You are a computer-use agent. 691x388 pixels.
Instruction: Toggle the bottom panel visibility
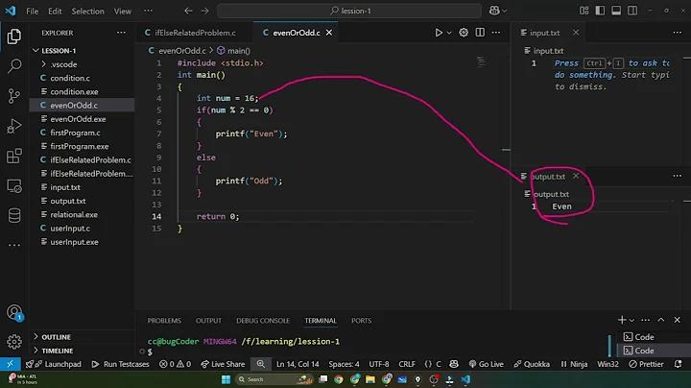click(x=616, y=11)
